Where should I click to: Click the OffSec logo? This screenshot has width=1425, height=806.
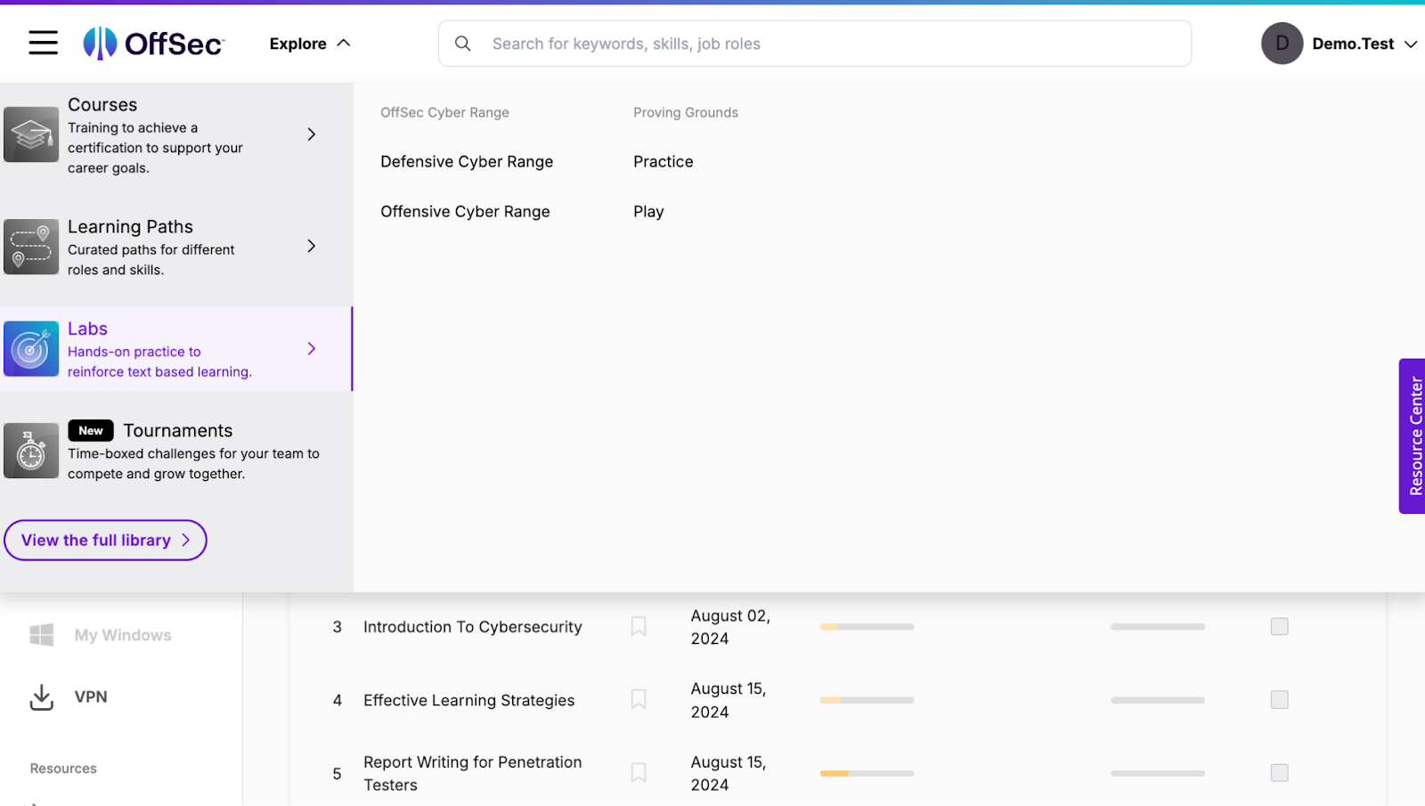tap(154, 43)
